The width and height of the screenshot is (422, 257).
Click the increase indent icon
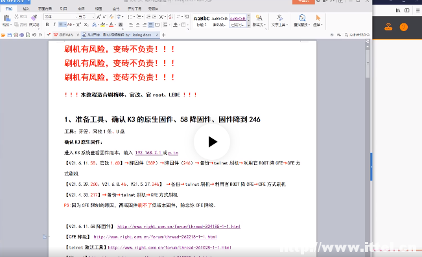(x=154, y=17)
